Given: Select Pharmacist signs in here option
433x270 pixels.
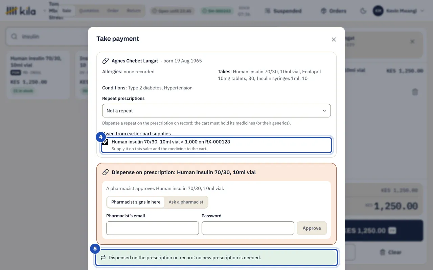Looking at the screenshot, I should pos(136,202).
